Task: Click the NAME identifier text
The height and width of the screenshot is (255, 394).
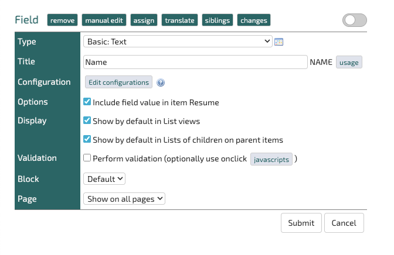Action: tap(321, 62)
